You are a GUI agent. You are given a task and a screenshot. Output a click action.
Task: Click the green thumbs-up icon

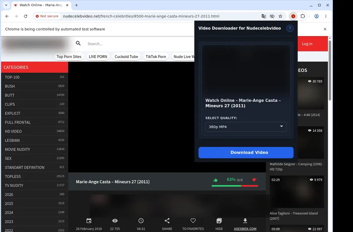(216, 180)
